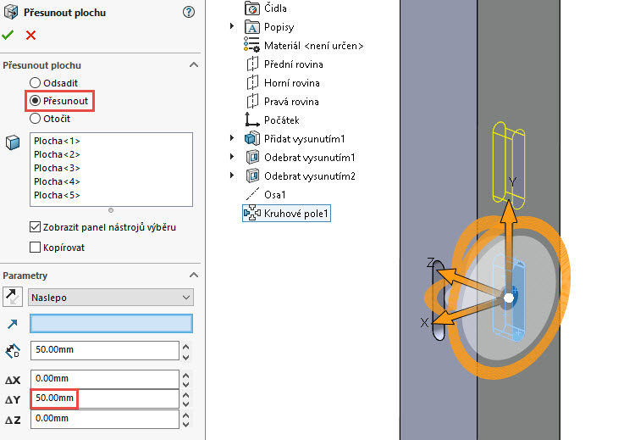635x440 pixels.
Task: Click the Čidla folder icon
Action: (252, 8)
